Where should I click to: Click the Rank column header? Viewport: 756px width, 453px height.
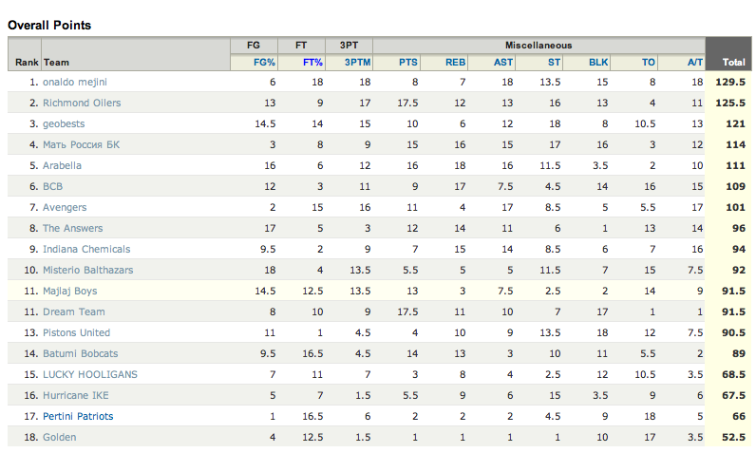click(27, 62)
